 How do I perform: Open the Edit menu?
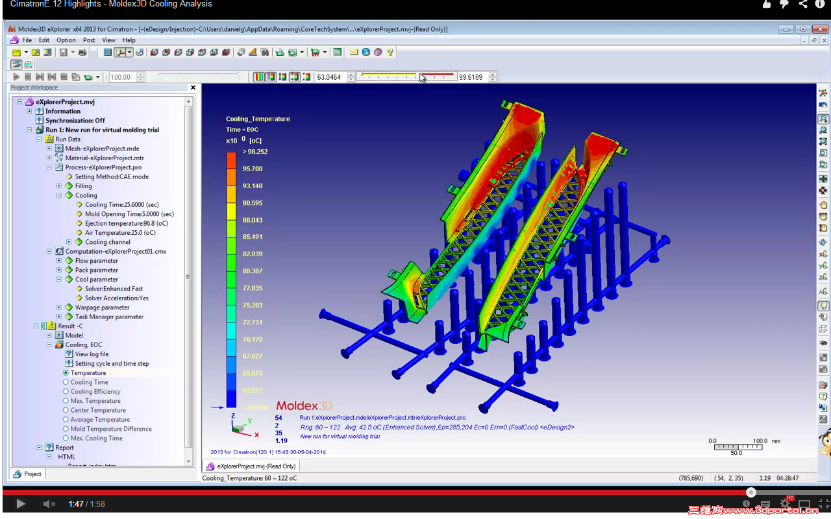pos(44,40)
